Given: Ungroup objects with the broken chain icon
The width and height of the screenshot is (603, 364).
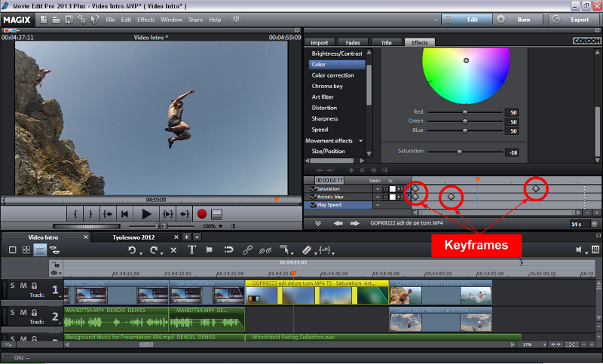Looking at the screenshot, I should 265,251.
